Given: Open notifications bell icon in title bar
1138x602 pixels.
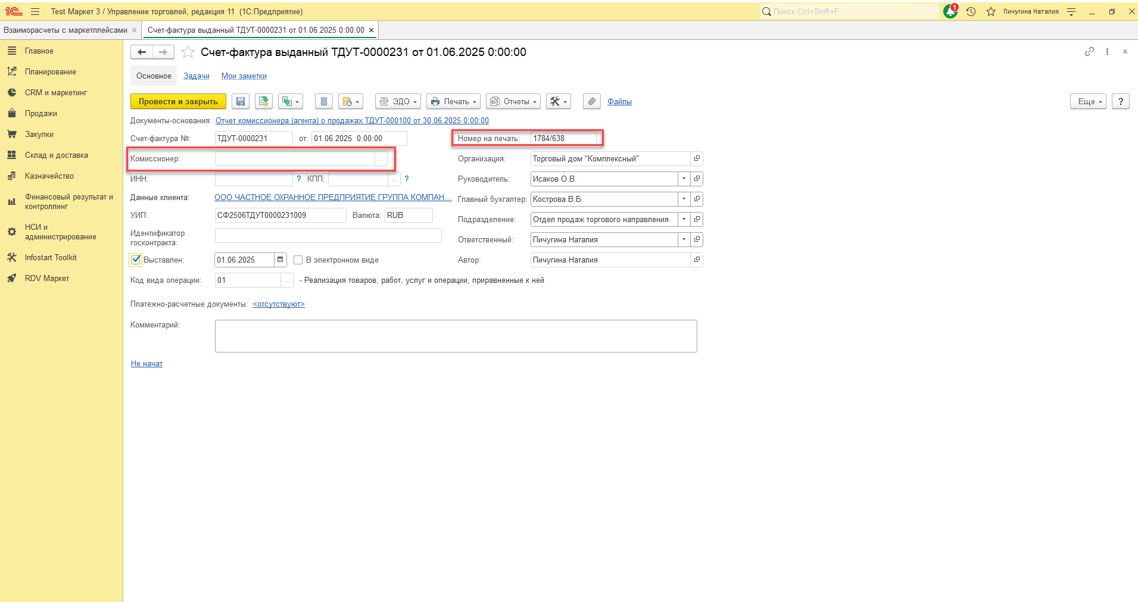Looking at the screenshot, I should 950,11.
